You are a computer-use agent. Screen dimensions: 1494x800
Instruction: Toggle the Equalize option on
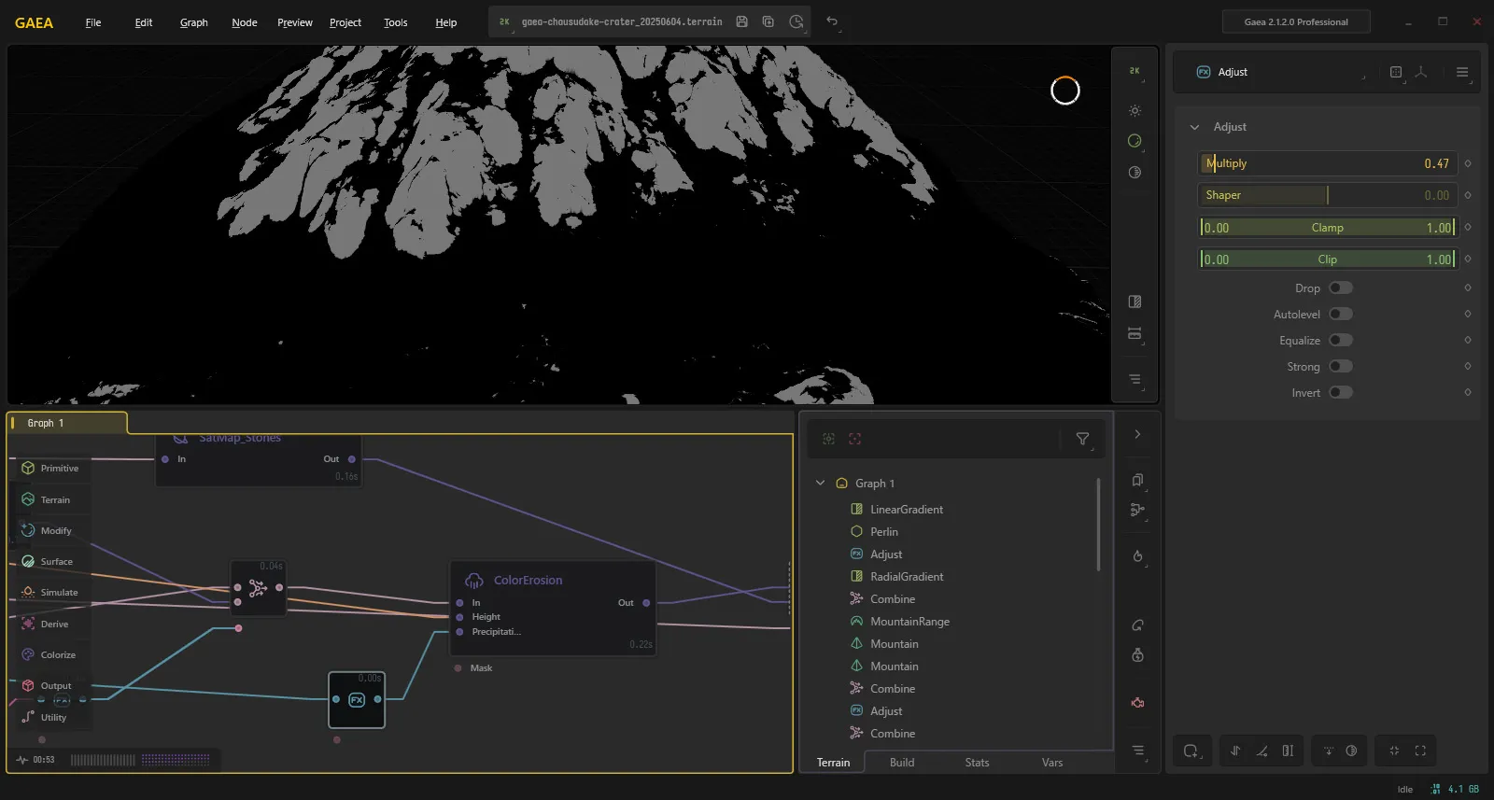[x=1341, y=340]
